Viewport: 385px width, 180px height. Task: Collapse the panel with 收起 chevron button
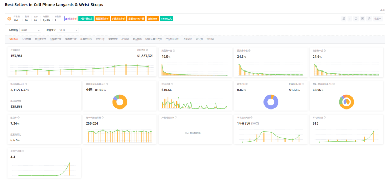click(x=378, y=18)
